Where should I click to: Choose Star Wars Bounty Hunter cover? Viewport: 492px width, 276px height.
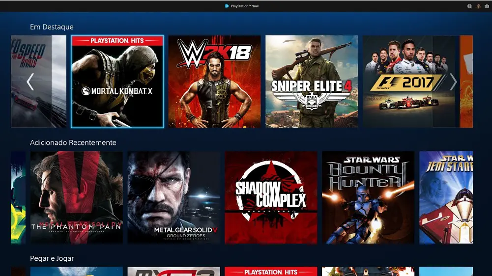(368, 197)
